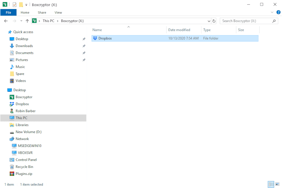This screenshot has height=188, width=282.
Task: Open the File menu
Action: (8, 12)
